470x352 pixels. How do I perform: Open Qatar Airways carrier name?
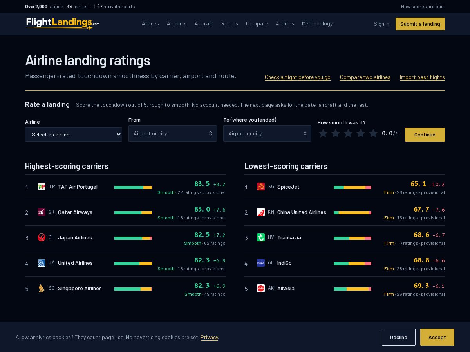75,212
